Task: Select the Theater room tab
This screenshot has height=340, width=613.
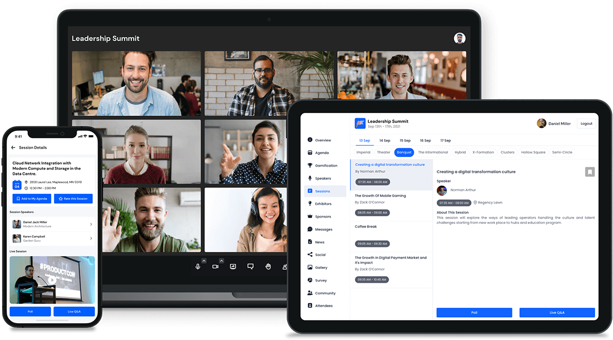Action: coord(384,152)
